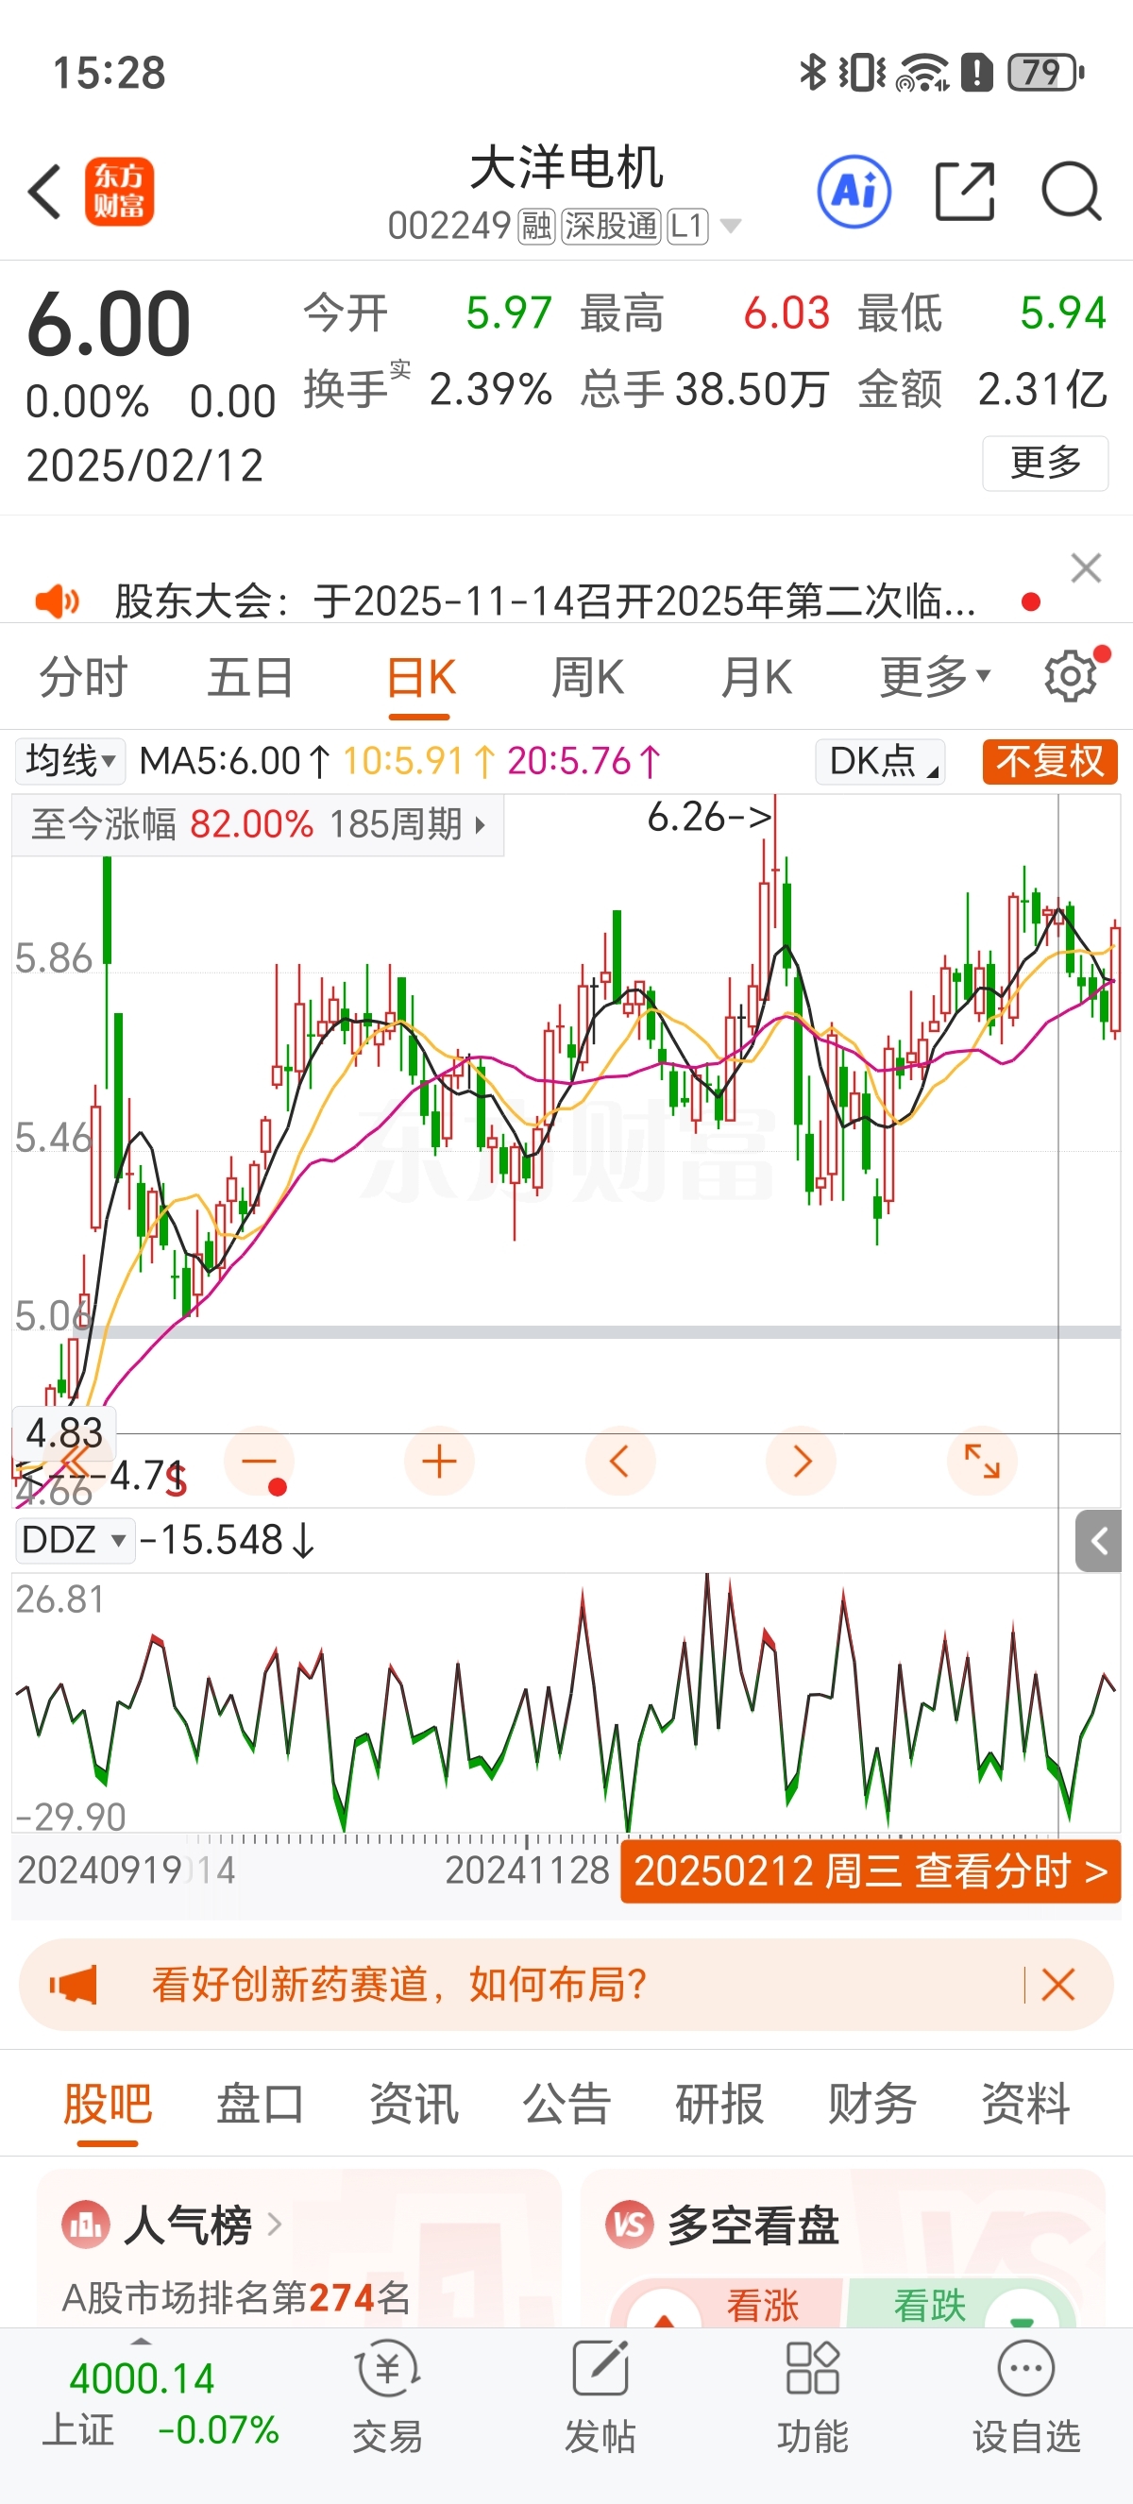The width and height of the screenshot is (1133, 2504).
Task: Switch to 资讯 tab
Action: point(413,2105)
